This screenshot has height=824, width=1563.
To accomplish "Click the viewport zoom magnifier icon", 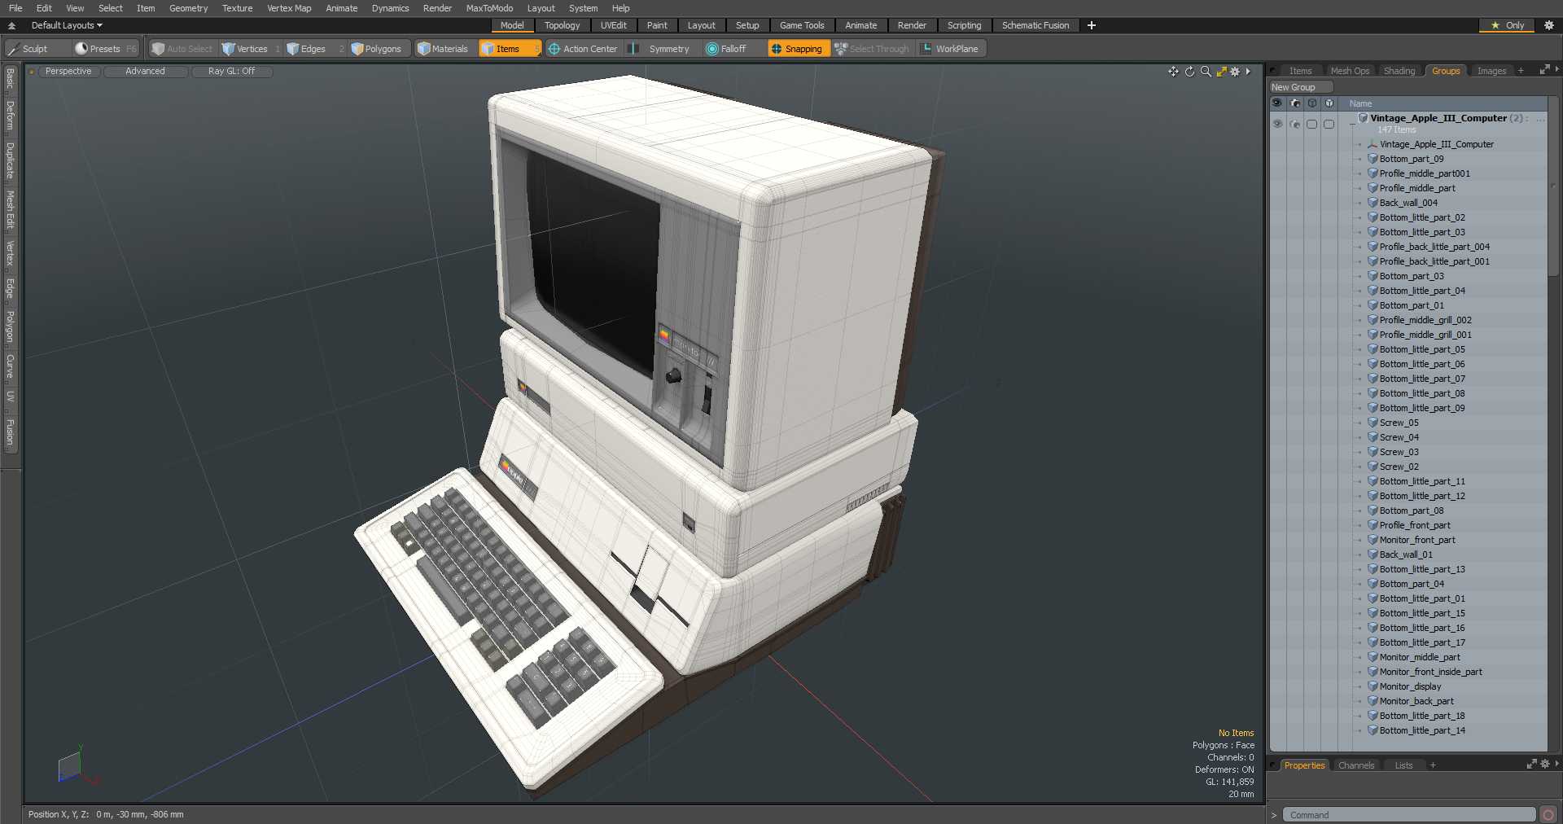I will 1206,72.
